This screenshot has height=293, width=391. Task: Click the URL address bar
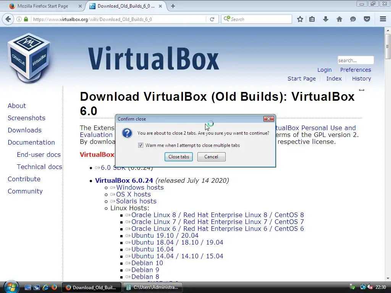(x=119, y=19)
